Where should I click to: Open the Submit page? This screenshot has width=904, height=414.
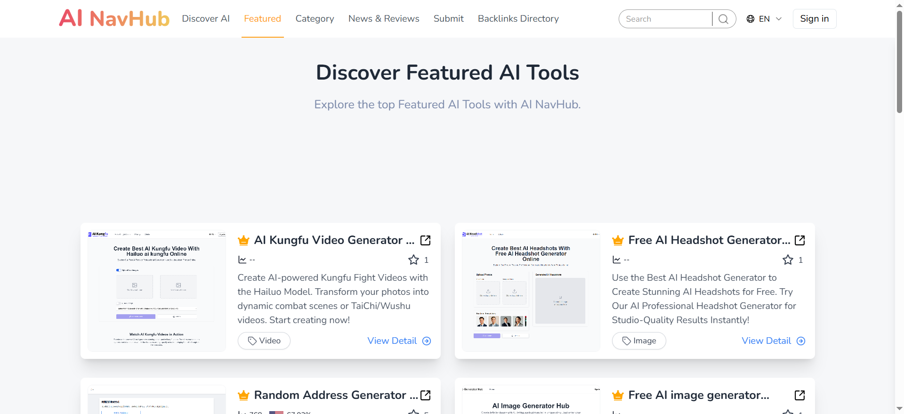tap(448, 19)
